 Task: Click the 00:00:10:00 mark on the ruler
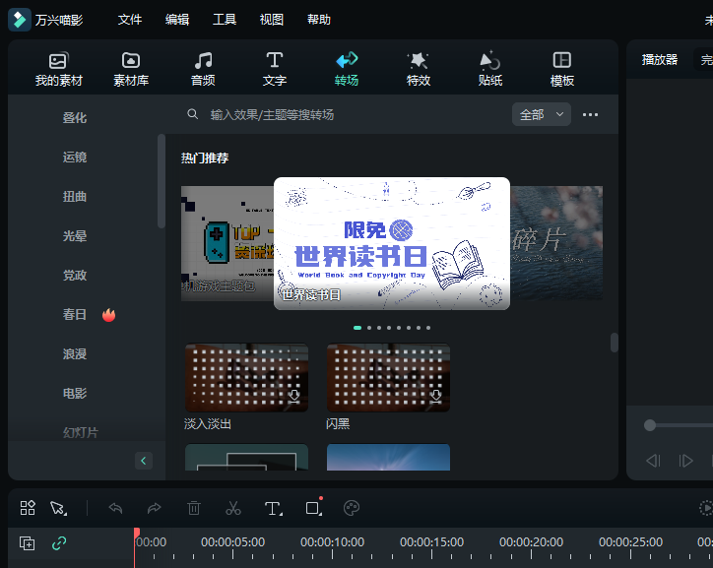tap(333, 542)
